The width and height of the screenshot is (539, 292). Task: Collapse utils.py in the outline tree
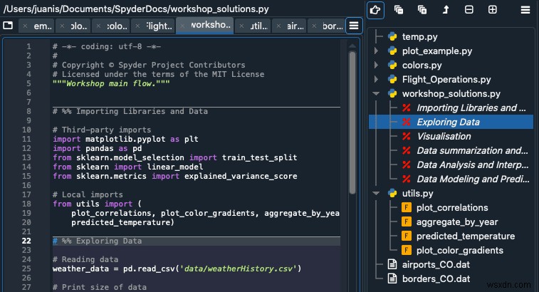(376, 193)
